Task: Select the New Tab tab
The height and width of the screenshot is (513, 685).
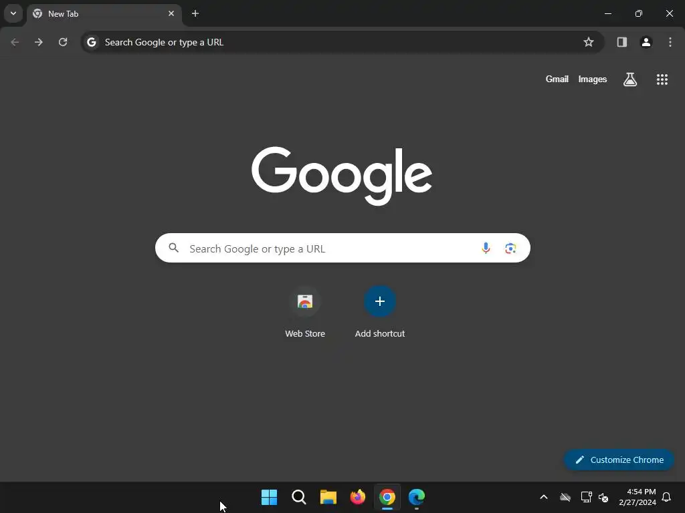Action: [104, 13]
